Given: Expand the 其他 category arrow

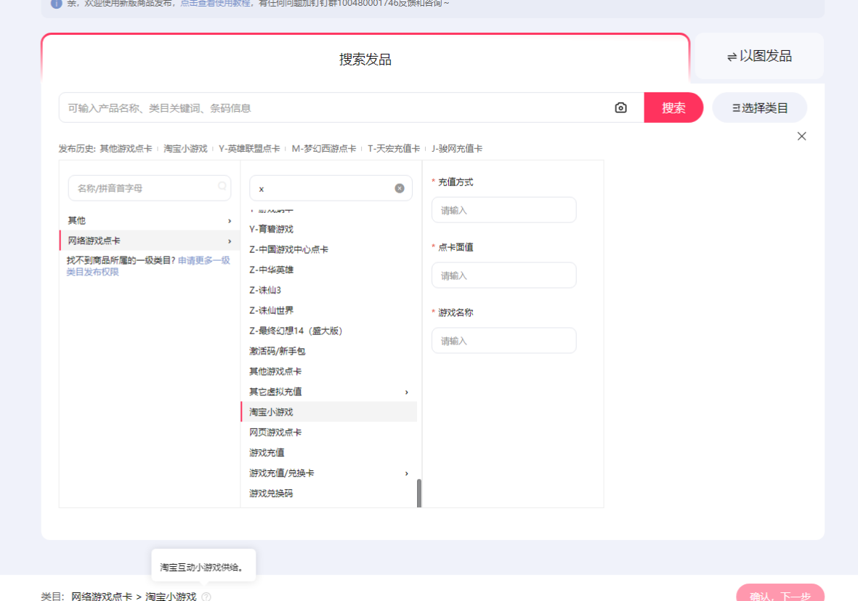Looking at the screenshot, I should tap(230, 220).
